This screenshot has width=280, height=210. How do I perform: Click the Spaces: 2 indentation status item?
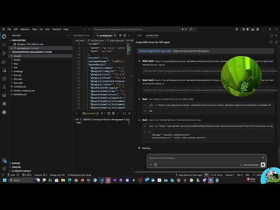(230, 175)
